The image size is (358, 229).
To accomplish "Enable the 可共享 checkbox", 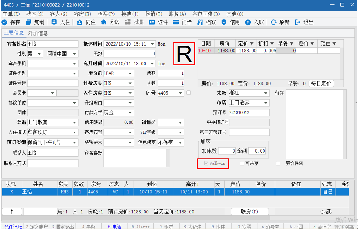I will (242, 163).
